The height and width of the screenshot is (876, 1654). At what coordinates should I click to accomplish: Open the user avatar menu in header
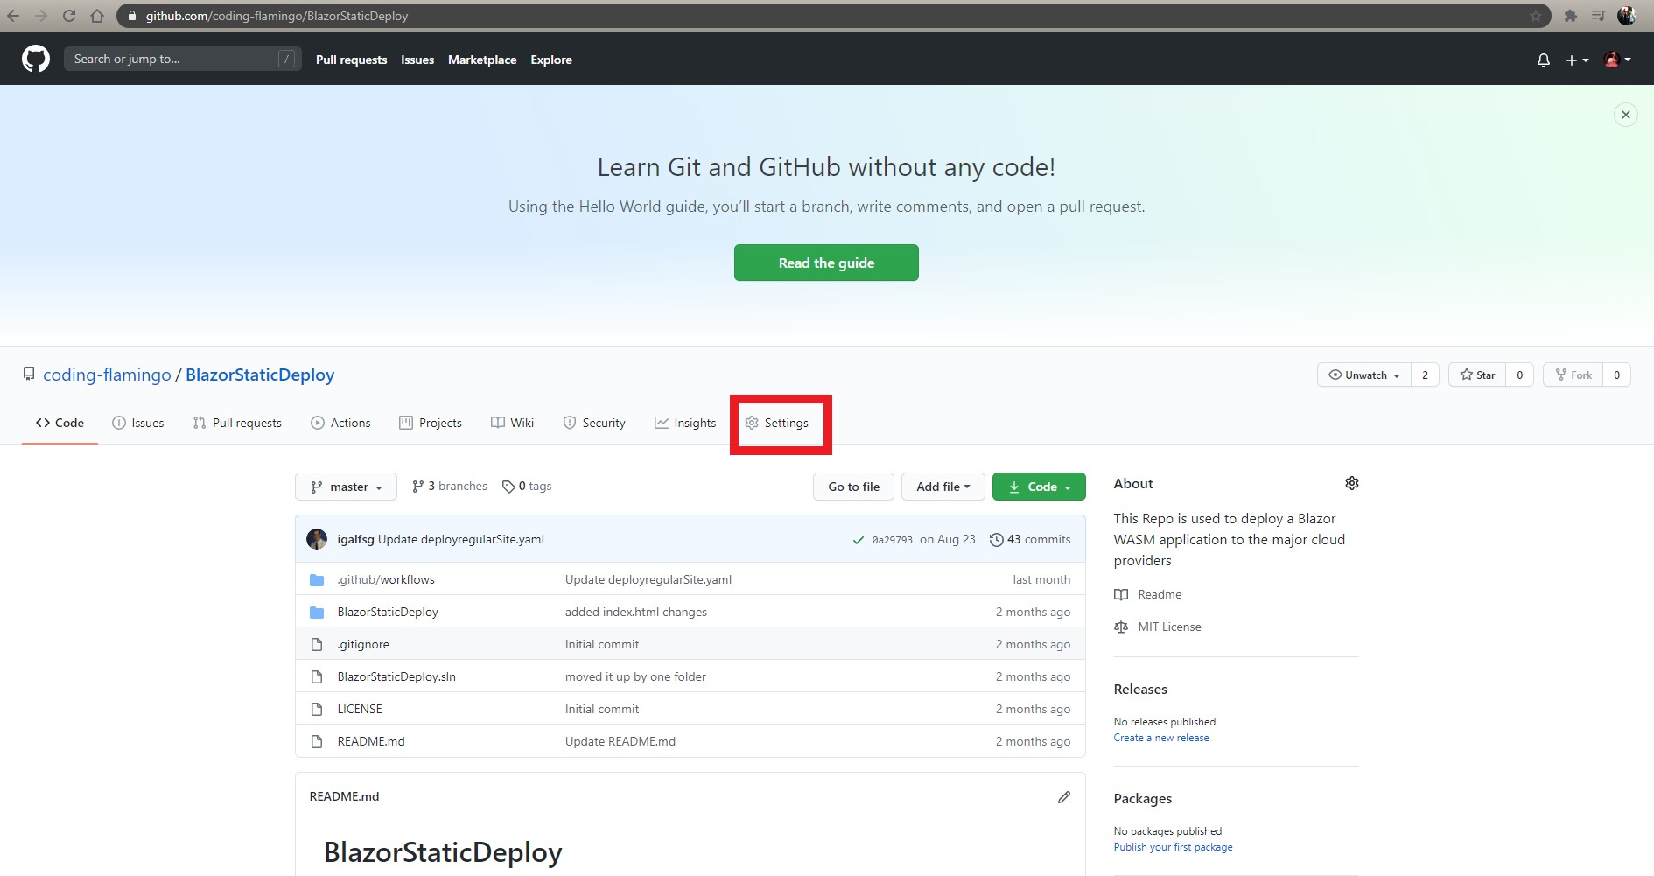(1616, 60)
